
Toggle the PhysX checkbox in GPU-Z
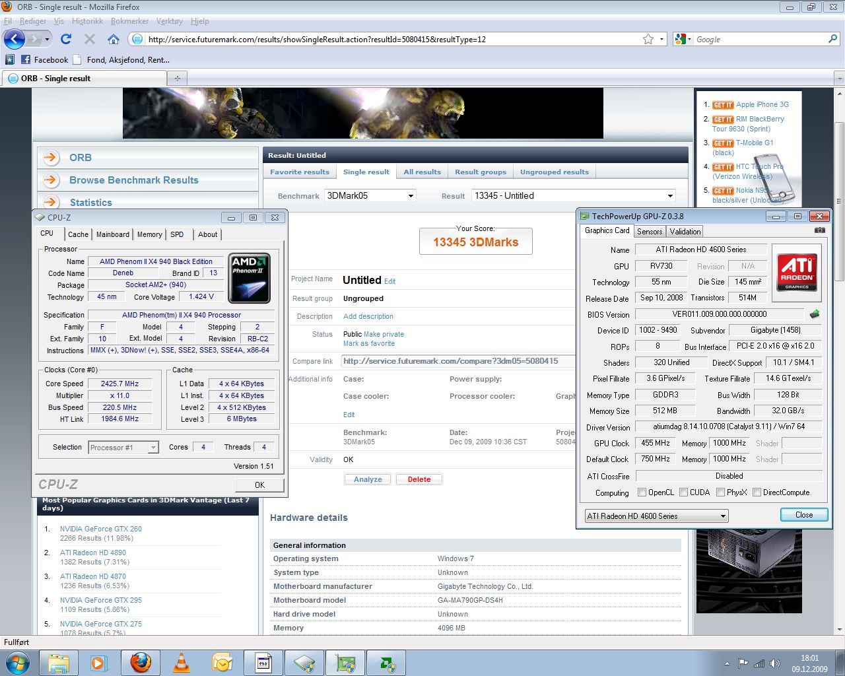pos(720,492)
